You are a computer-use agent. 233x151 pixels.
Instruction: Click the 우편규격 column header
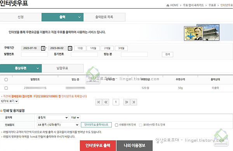tap(180, 79)
